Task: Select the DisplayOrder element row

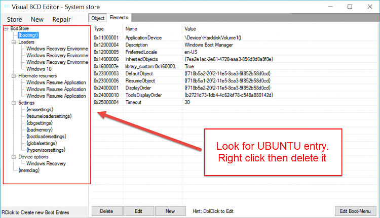Action: (235, 88)
